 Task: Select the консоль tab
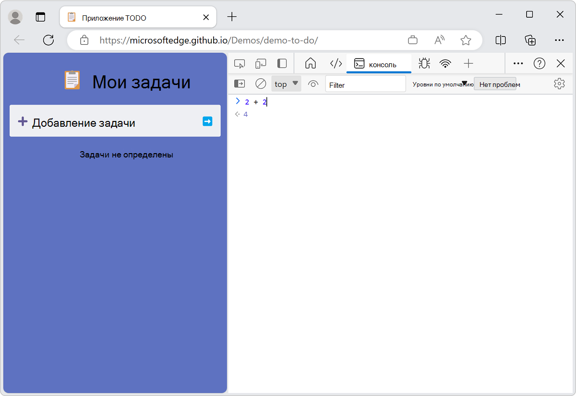click(379, 64)
